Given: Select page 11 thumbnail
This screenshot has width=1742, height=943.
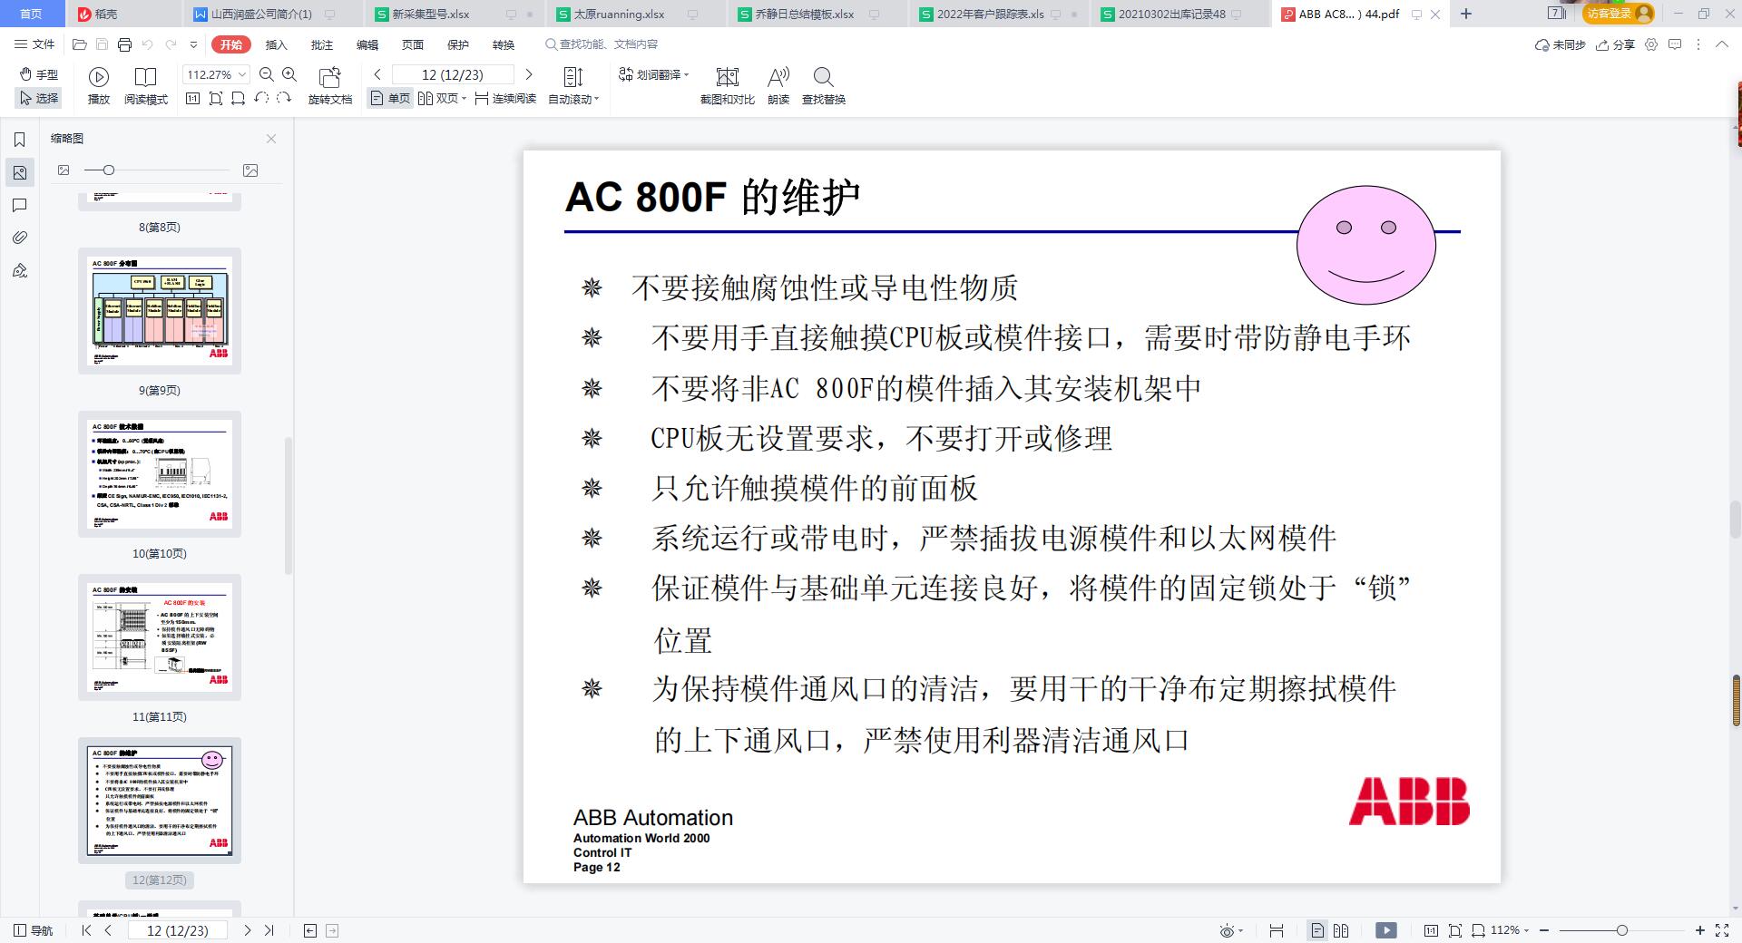Looking at the screenshot, I should pos(160,637).
